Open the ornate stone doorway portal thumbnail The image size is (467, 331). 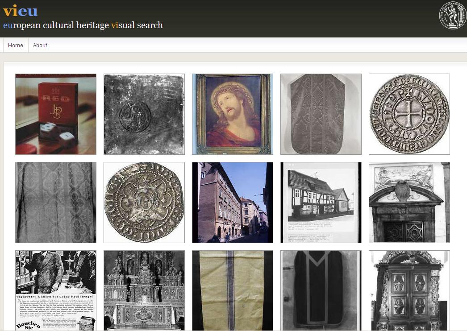click(409, 203)
